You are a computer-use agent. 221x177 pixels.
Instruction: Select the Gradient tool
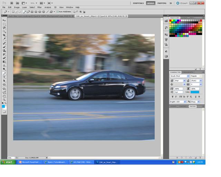coord(4,62)
